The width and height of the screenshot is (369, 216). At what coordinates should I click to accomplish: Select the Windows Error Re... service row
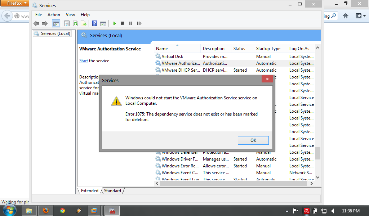click(234, 166)
